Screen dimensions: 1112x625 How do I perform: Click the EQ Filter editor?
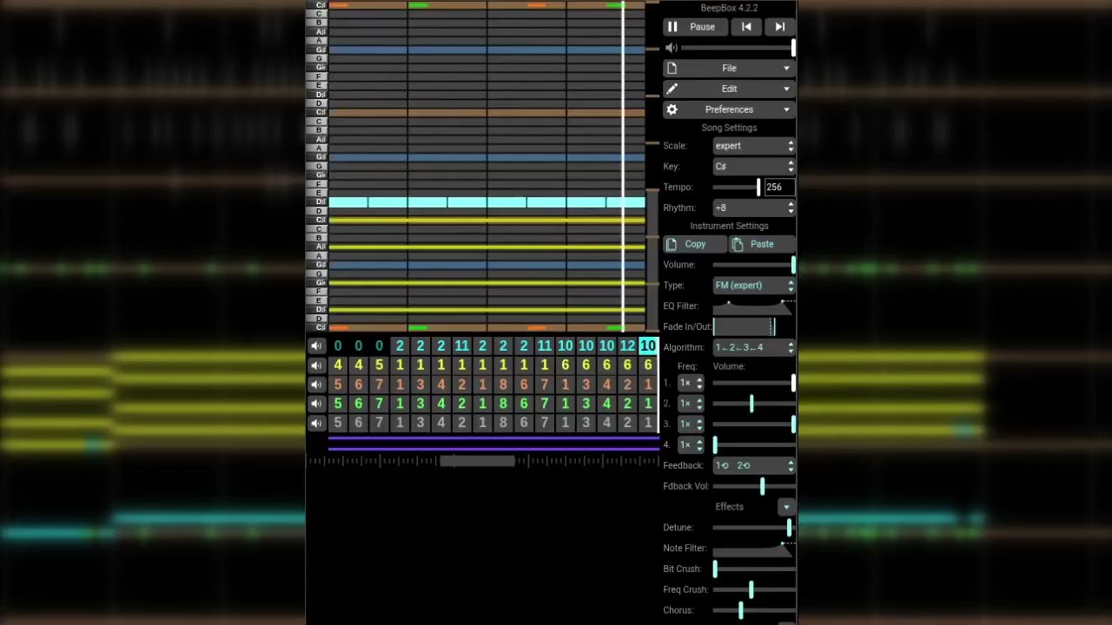point(754,306)
